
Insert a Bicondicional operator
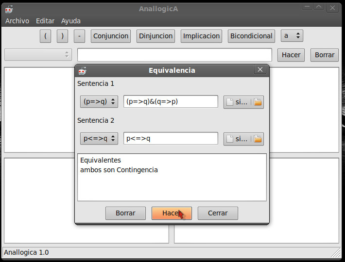[251, 36]
